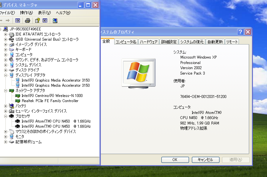Switch to the 自動更新 tab
This screenshot has height=177, width=267.
215,42
